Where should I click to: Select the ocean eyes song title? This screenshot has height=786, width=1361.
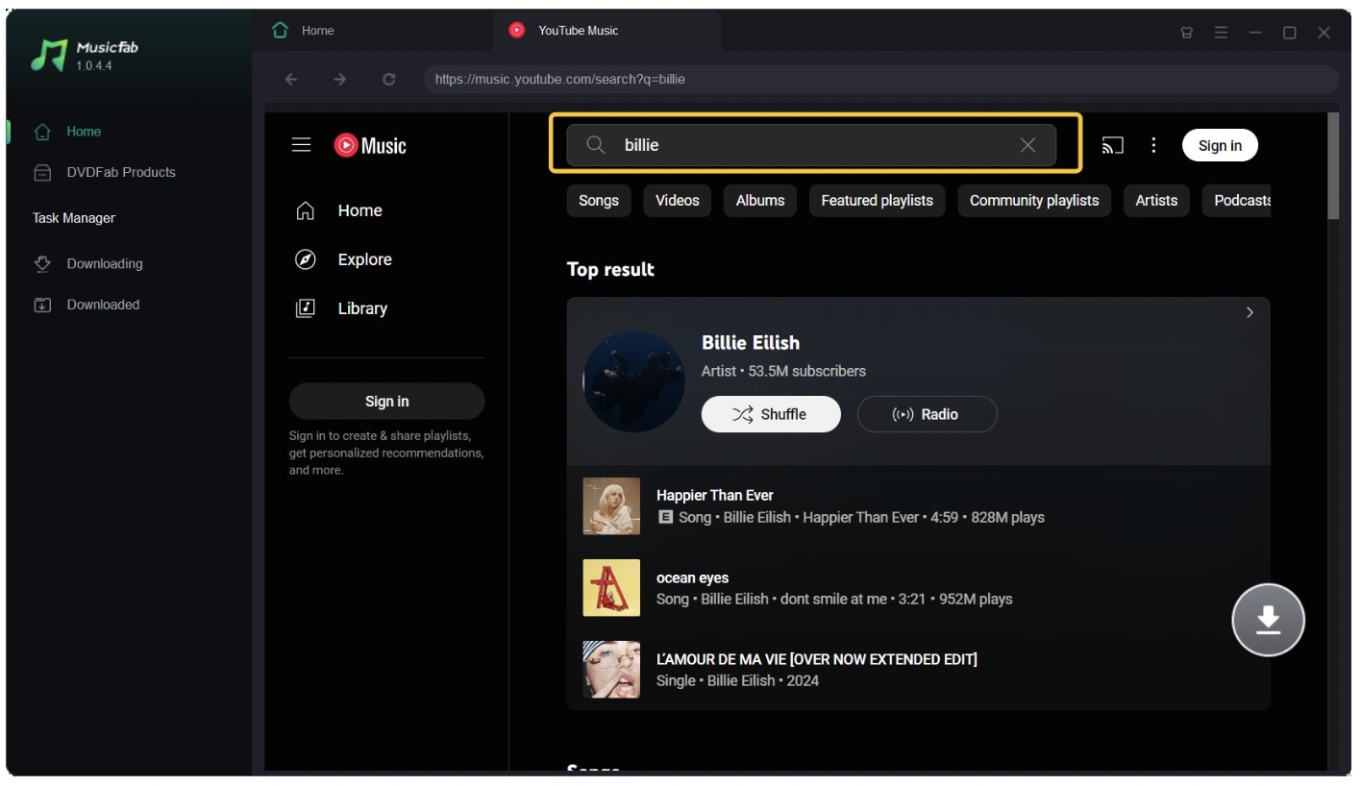692,577
